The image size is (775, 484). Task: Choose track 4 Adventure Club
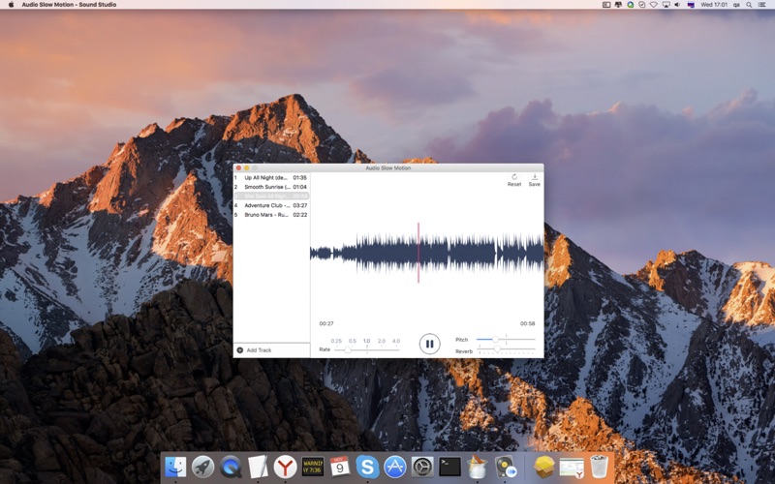[x=271, y=205]
